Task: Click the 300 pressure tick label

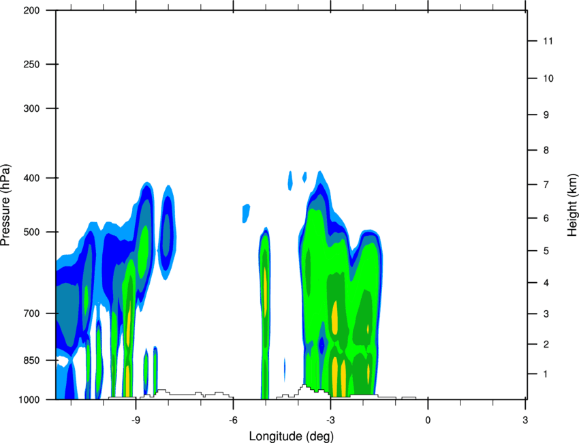Action: click(31, 108)
